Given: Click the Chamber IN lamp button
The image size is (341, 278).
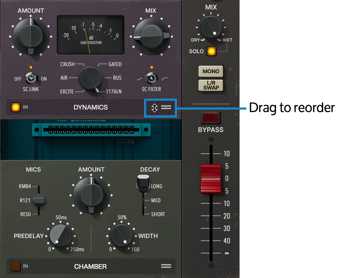Looking at the screenshot, I should click(x=15, y=266).
